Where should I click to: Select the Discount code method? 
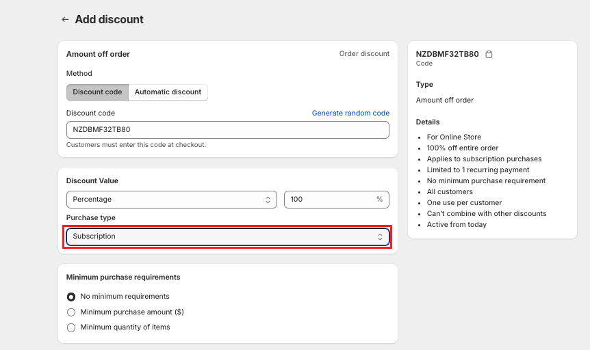coord(97,92)
